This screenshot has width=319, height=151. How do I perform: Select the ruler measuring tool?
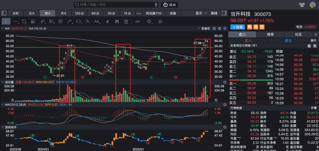pos(87,21)
